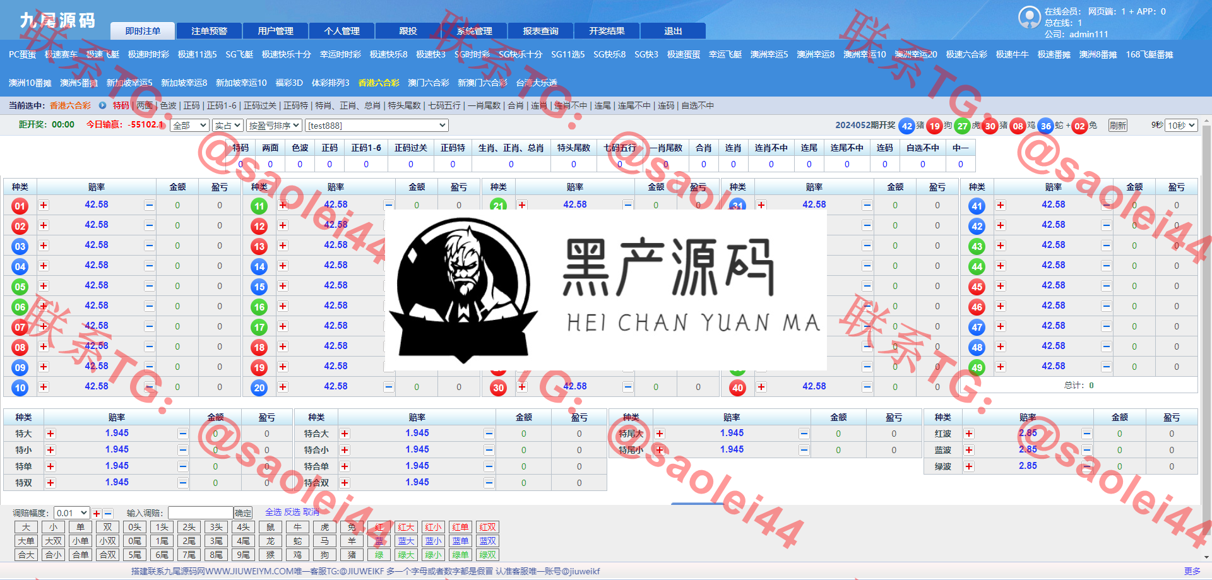This screenshot has width=1212, height=580.
Task: Click the plus icon for 特合大
Action: coord(345,434)
